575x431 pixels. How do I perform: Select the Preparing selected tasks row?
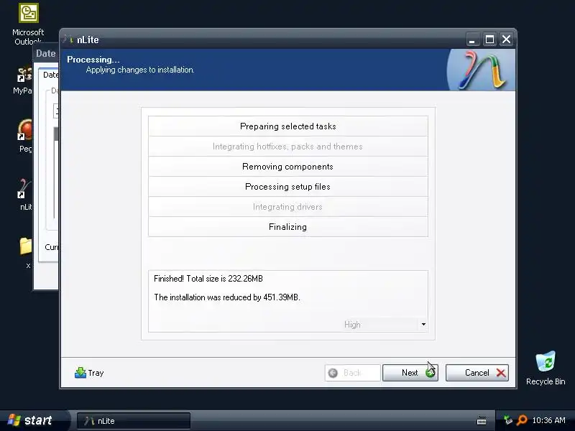click(x=288, y=126)
